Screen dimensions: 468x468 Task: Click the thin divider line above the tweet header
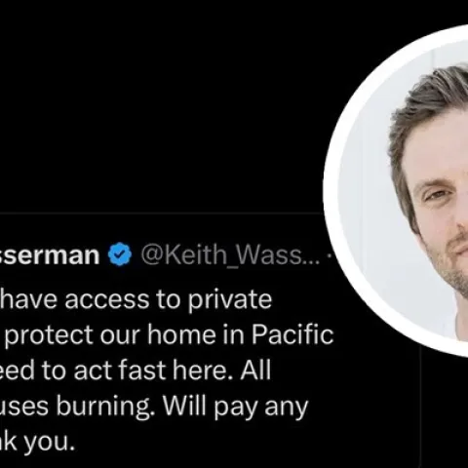[161, 214]
